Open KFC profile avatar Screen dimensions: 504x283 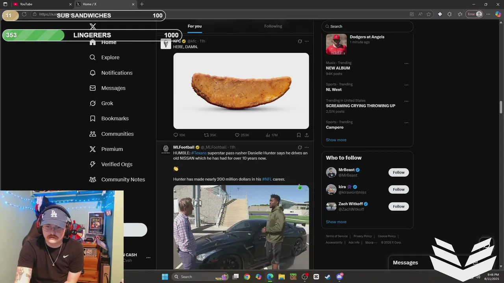[166, 44]
